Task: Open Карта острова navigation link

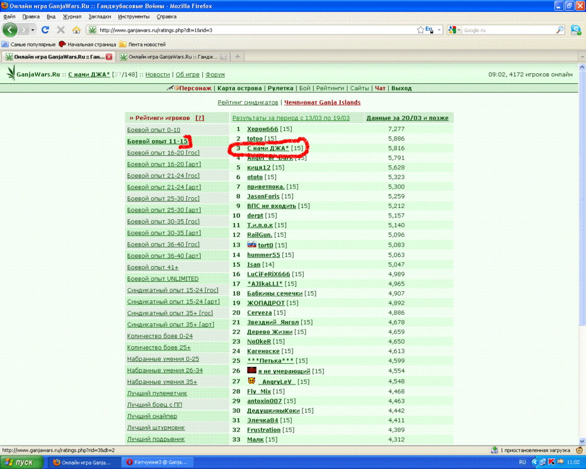Action: 239,88
